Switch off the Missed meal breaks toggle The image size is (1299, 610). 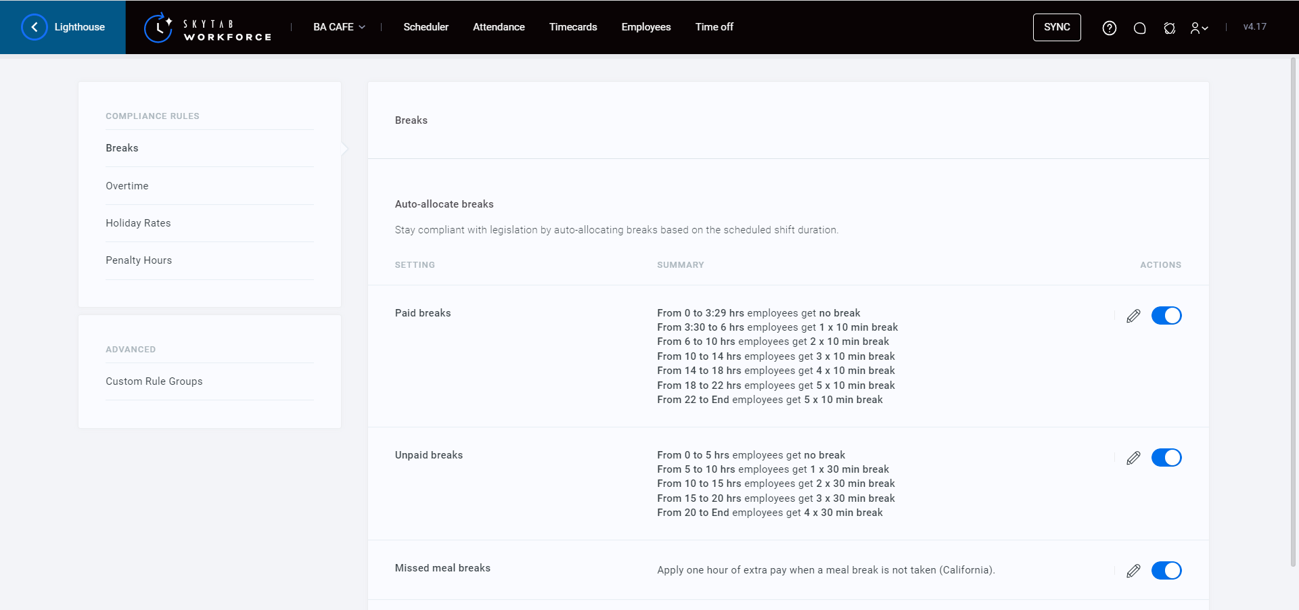(x=1166, y=571)
